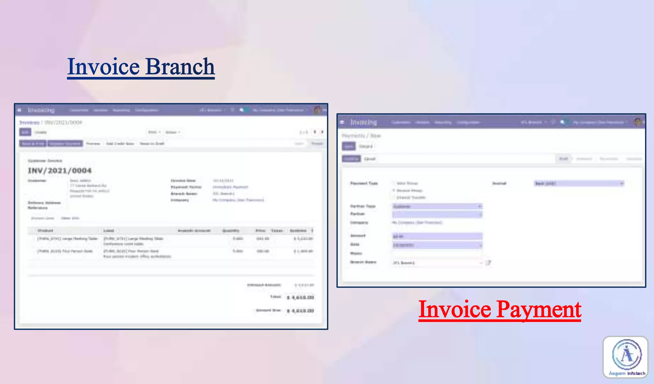Image resolution: width=654 pixels, height=384 pixels.
Task: Open the messages chat icon in Invoice Branch window
Action: 242,110
